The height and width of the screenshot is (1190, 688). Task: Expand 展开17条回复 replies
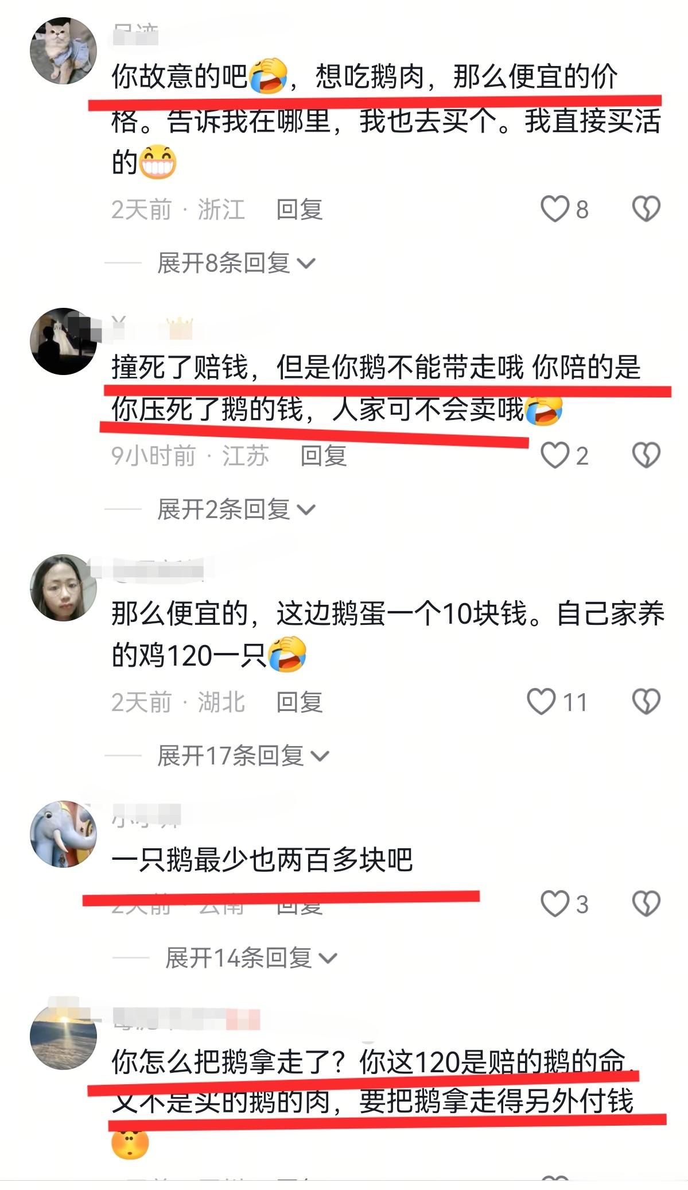click(x=243, y=756)
